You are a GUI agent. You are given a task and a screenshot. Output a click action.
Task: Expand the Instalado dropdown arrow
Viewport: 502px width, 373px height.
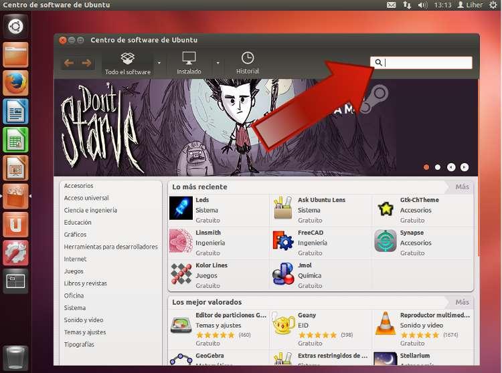218,63
